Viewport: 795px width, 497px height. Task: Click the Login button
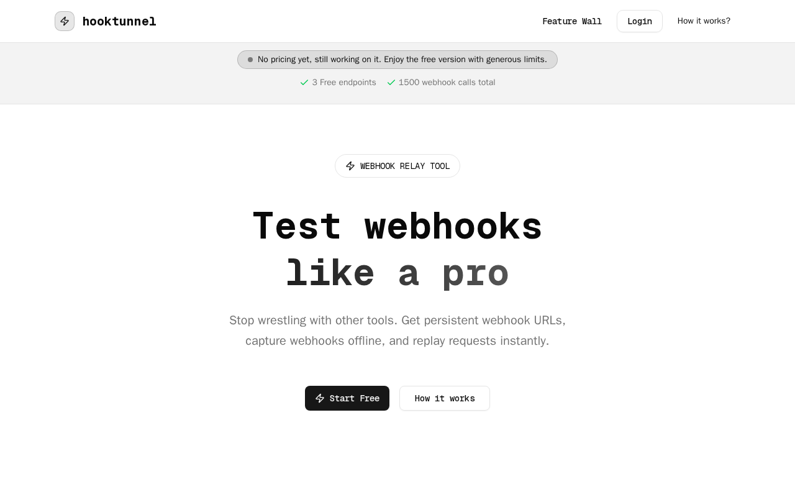(640, 21)
